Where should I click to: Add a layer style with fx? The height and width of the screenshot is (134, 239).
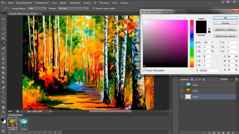click(209, 133)
